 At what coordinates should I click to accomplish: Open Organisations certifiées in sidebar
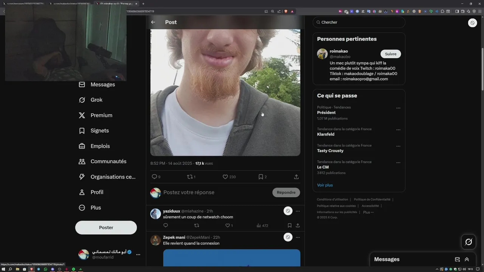(x=107, y=177)
